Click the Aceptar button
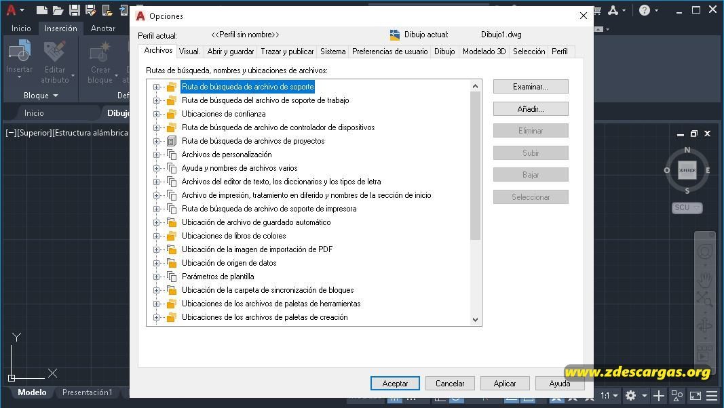The width and height of the screenshot is (724, 408). 395,384
